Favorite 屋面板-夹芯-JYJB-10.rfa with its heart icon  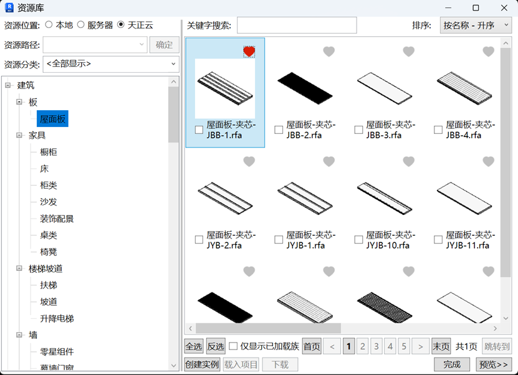click(409, 161)
